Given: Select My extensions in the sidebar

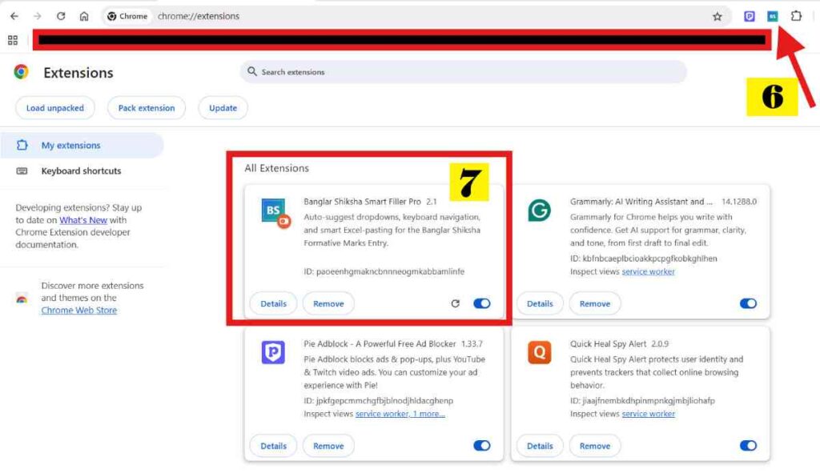Looking at the screenshot, I should click(x=82, y=146).
